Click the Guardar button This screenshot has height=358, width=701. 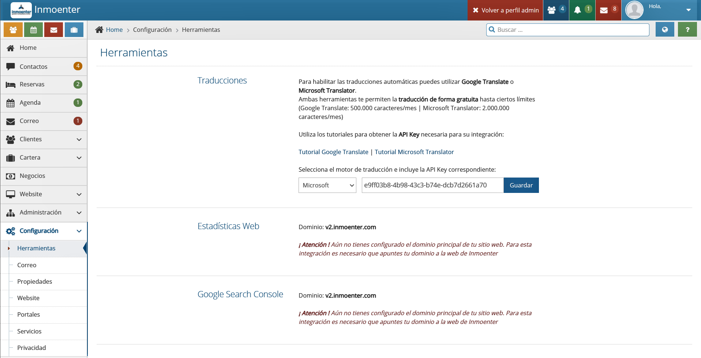[521, 185]
